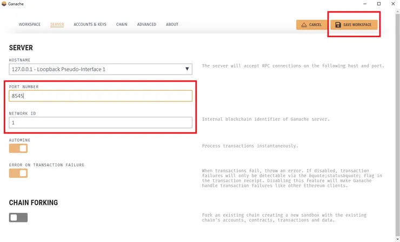Minimize the Ganache window
The image size is (400, 242).
tap(365, 4)
